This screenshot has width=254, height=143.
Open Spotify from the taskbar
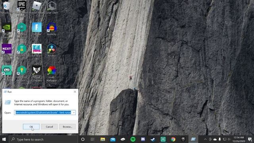[x=133, y=139]
